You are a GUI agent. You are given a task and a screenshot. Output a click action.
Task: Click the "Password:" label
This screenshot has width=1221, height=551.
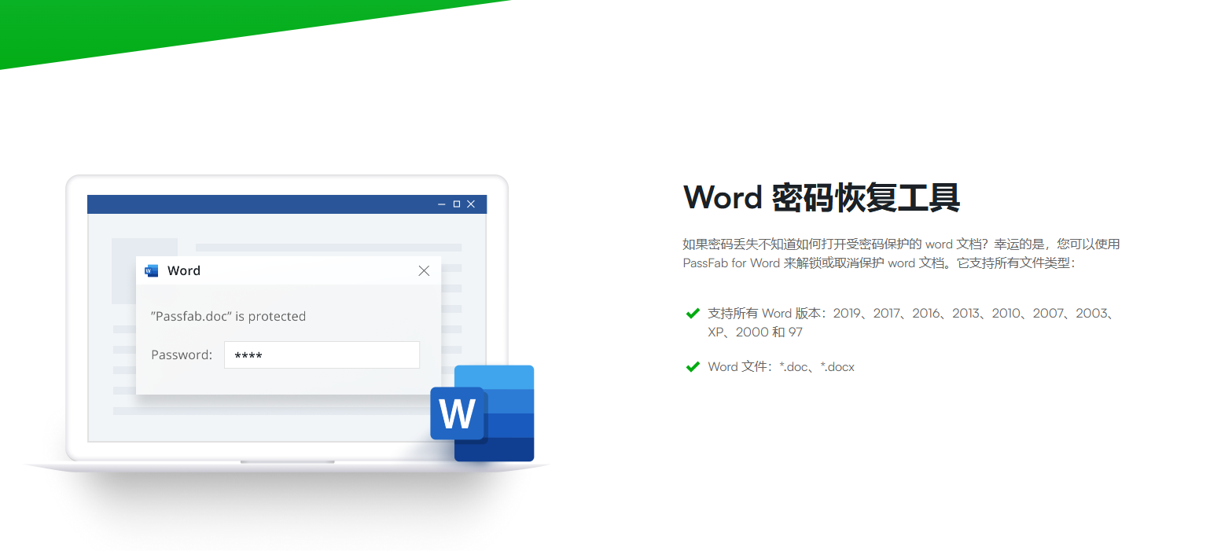click(x=182, y=354)
